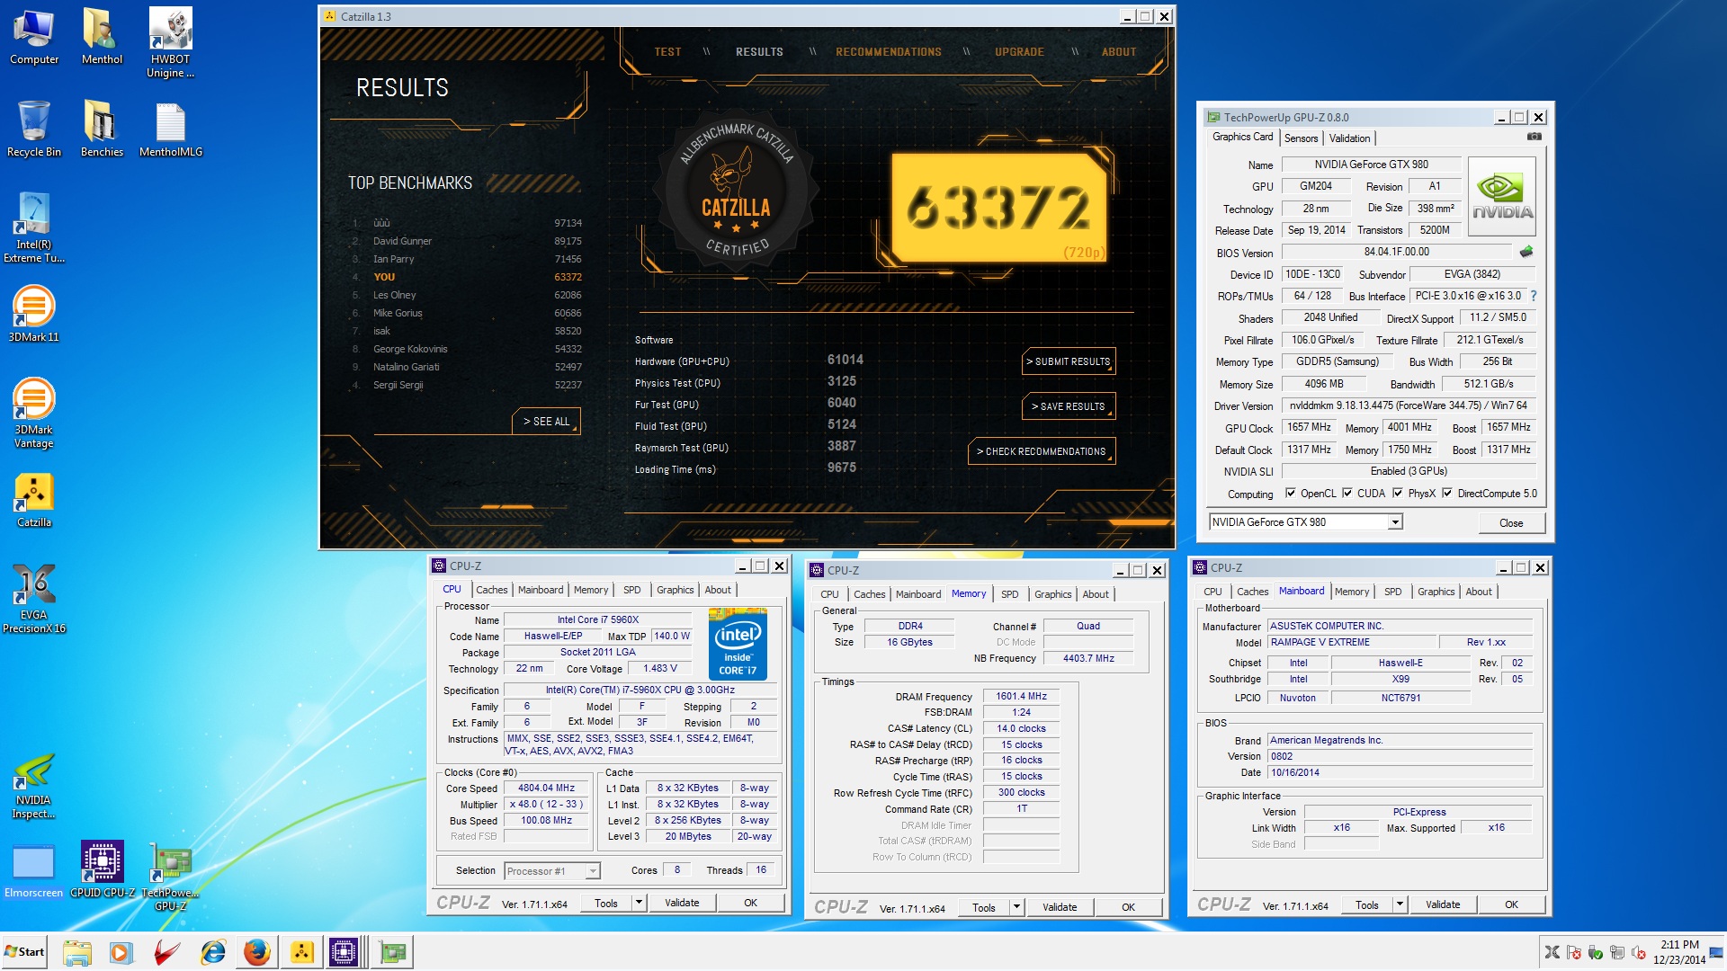The image size is (1727, 971).
Task: Launch the 3DMark Vantage desktop shortcut
Action: (x=34, y=413)
